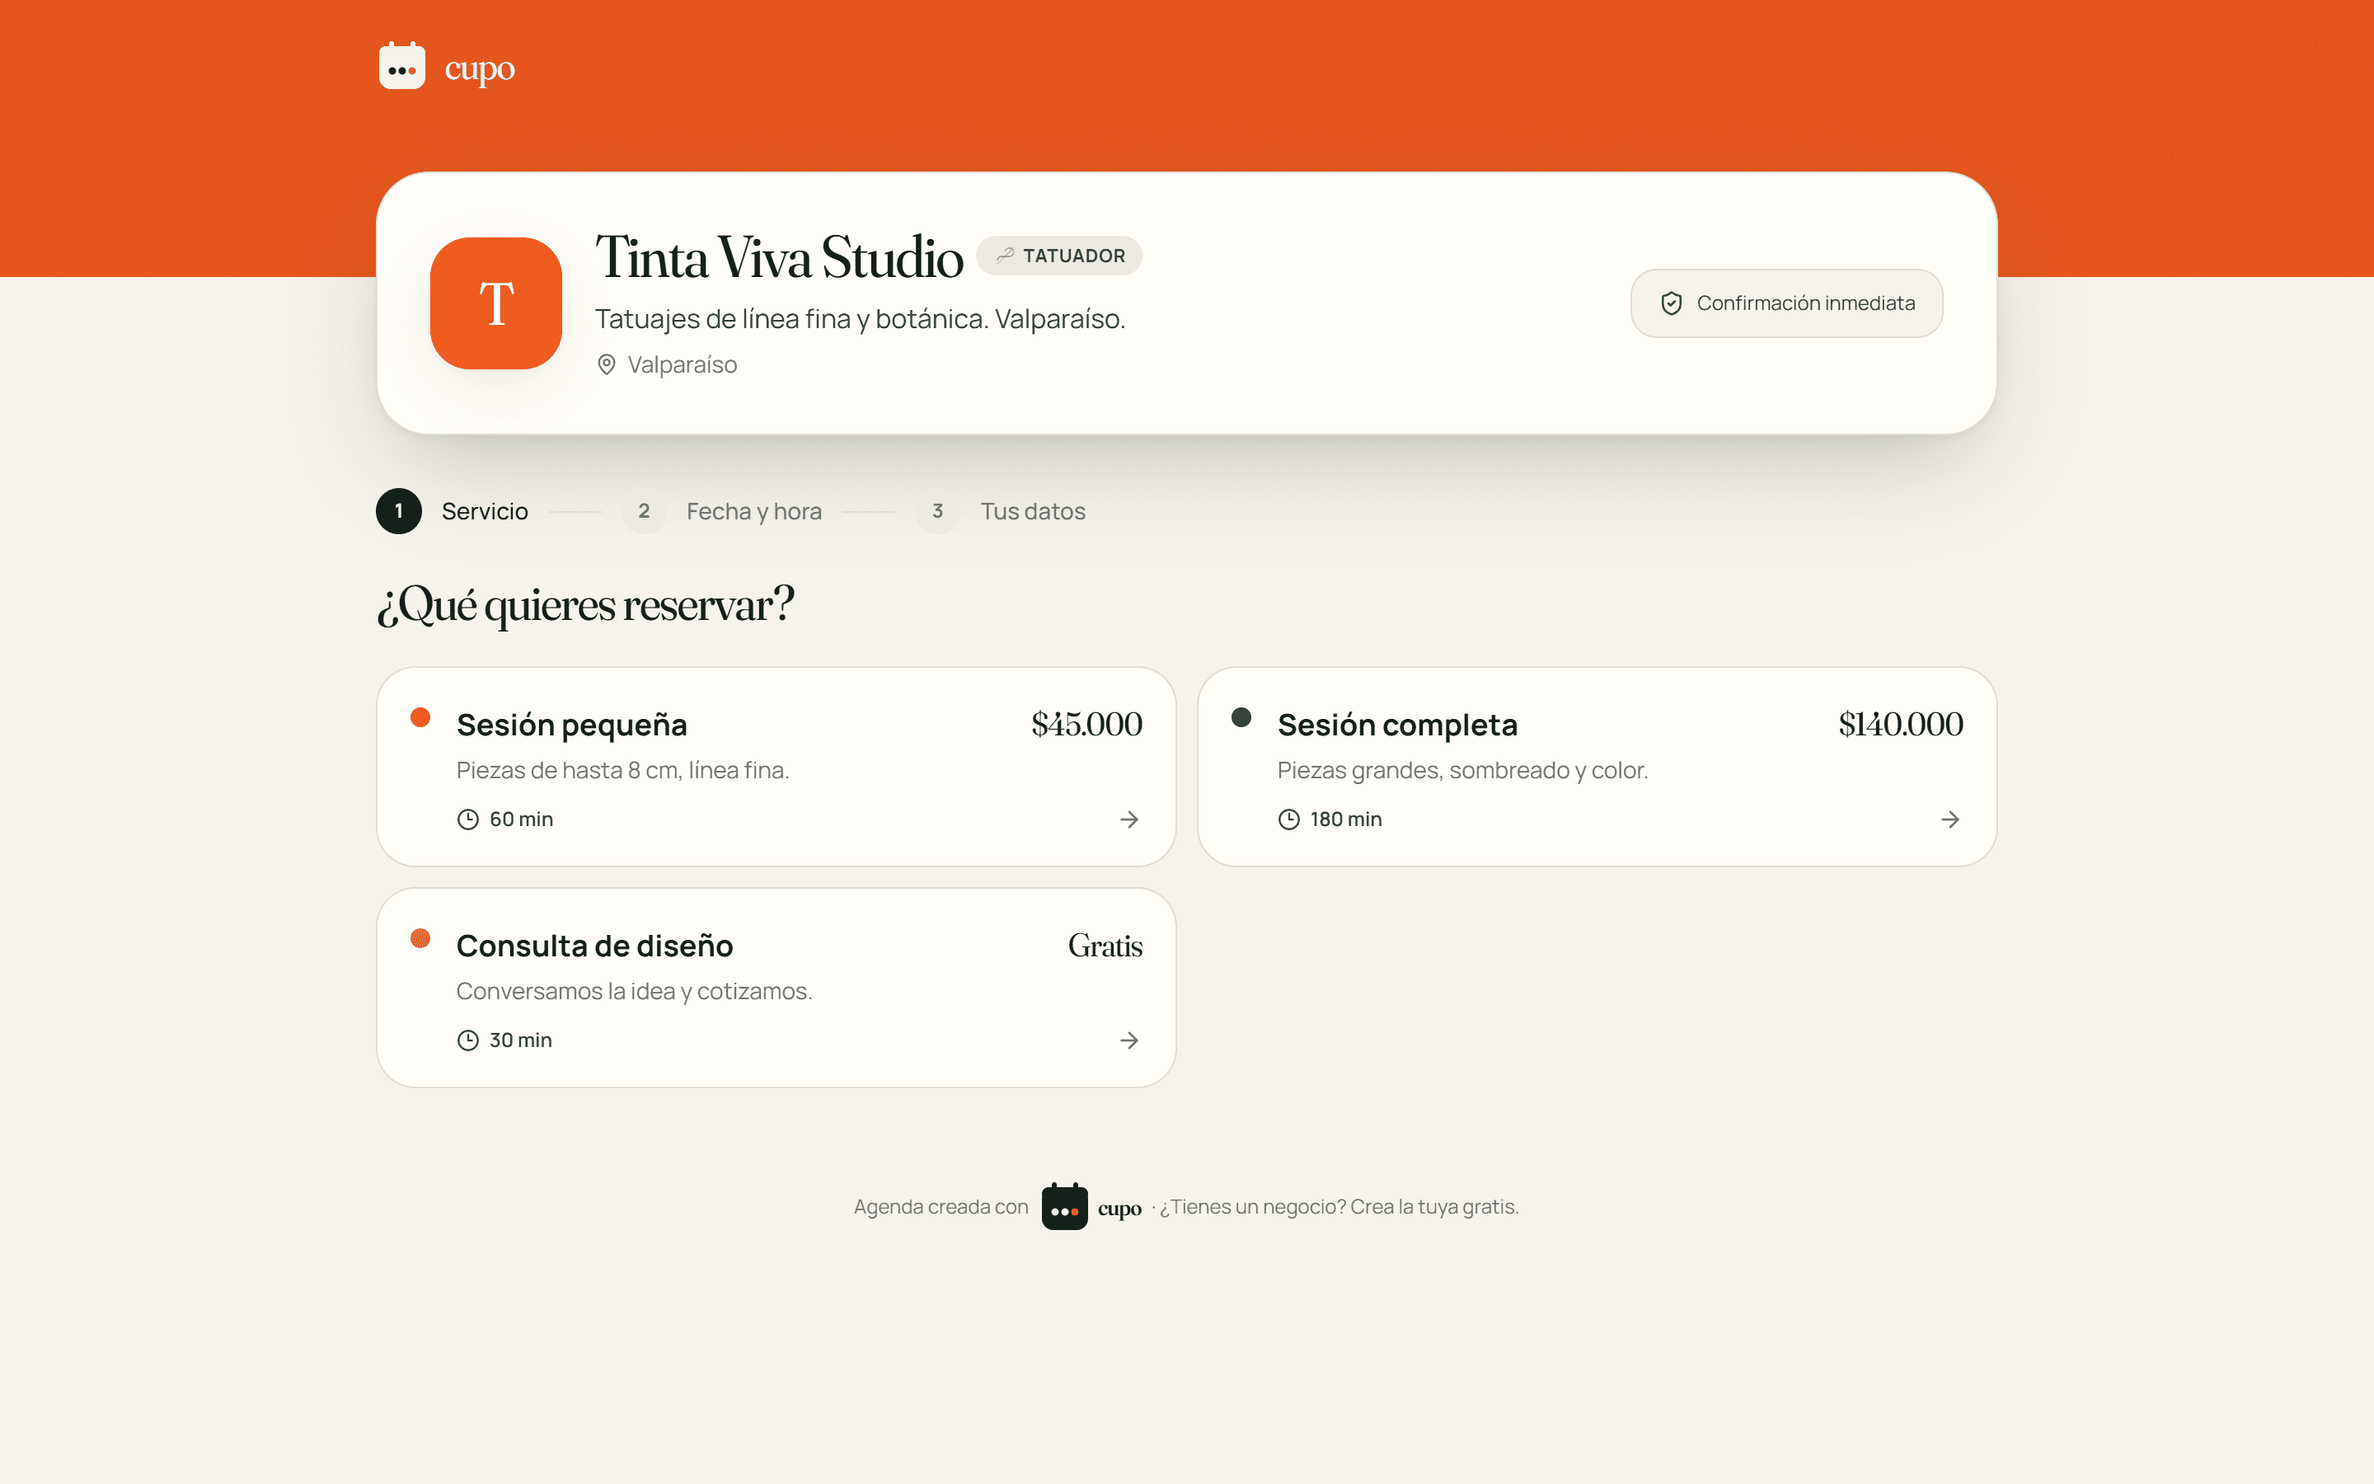Click the location pin icon beside Valparaíso

click(606, 364)
